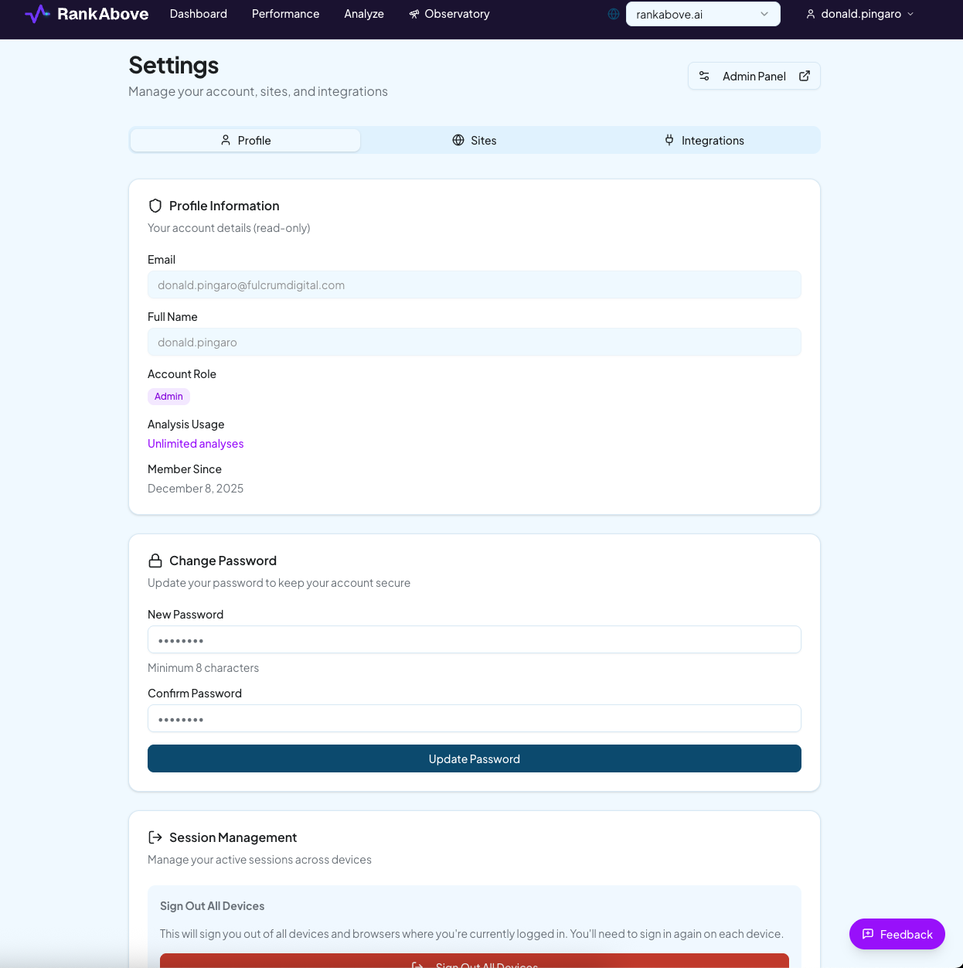Open the donald.pingaro account menu chevron

pos(910,14)
